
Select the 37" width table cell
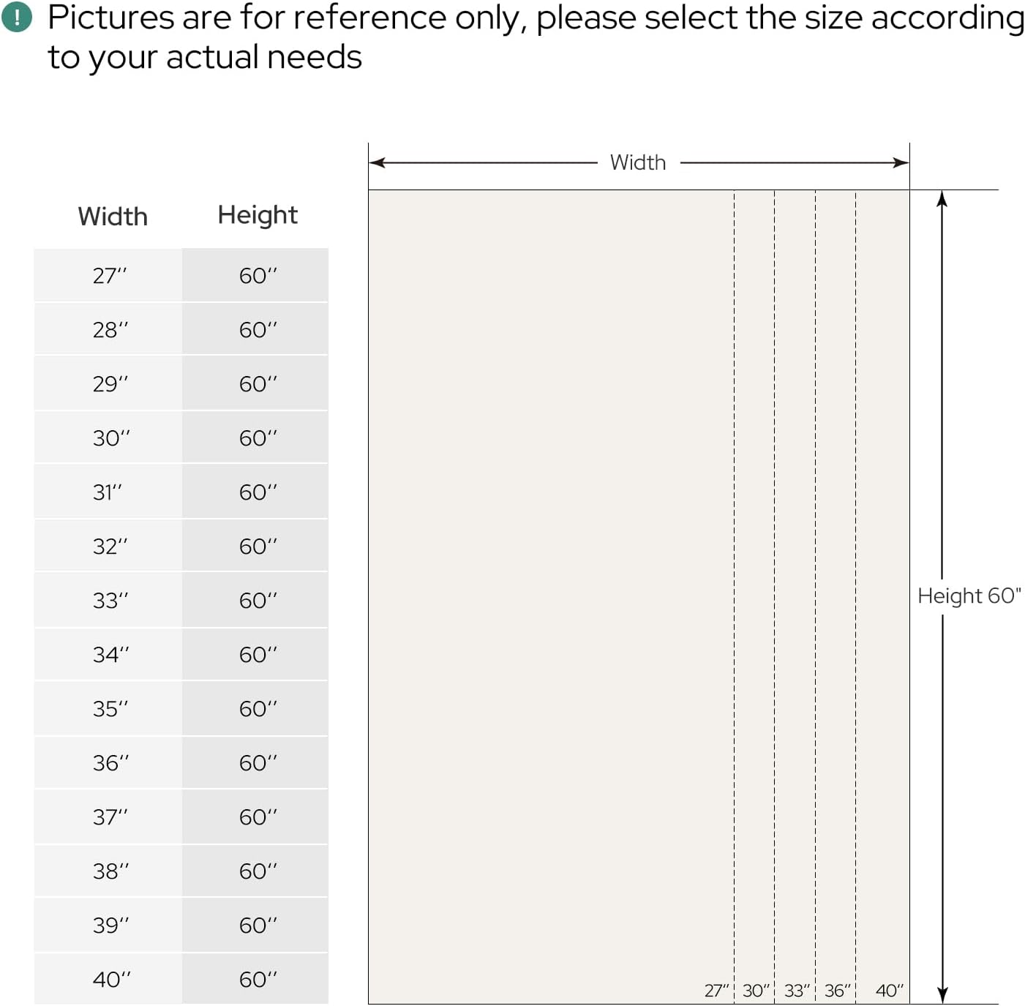pos(109,817)
